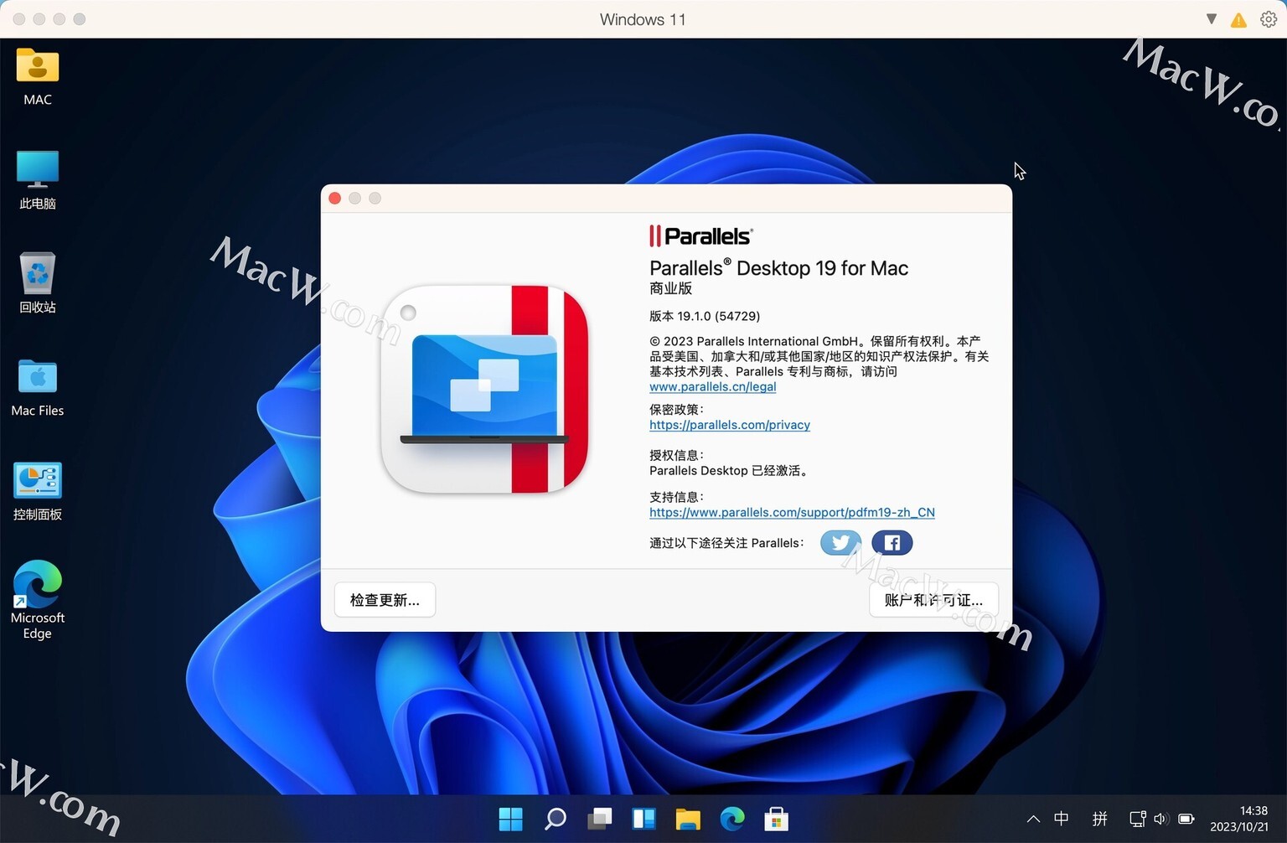Screen dimensions: 1287x843
Task: Open www.parallels.cn/legal link
Action: (713, 387)
